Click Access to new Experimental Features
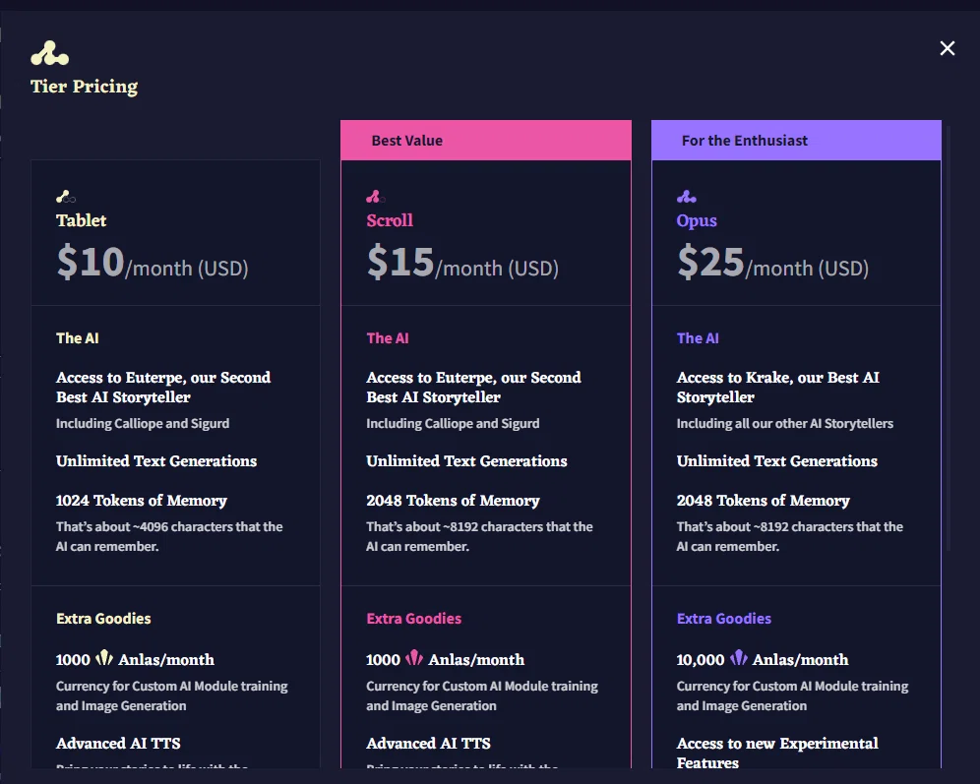The height and width of the screenshot is (784, 980). pos(777,753)
